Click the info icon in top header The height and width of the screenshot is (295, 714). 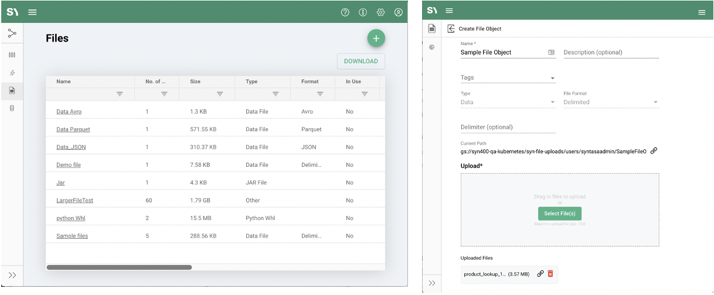(363, 12)
